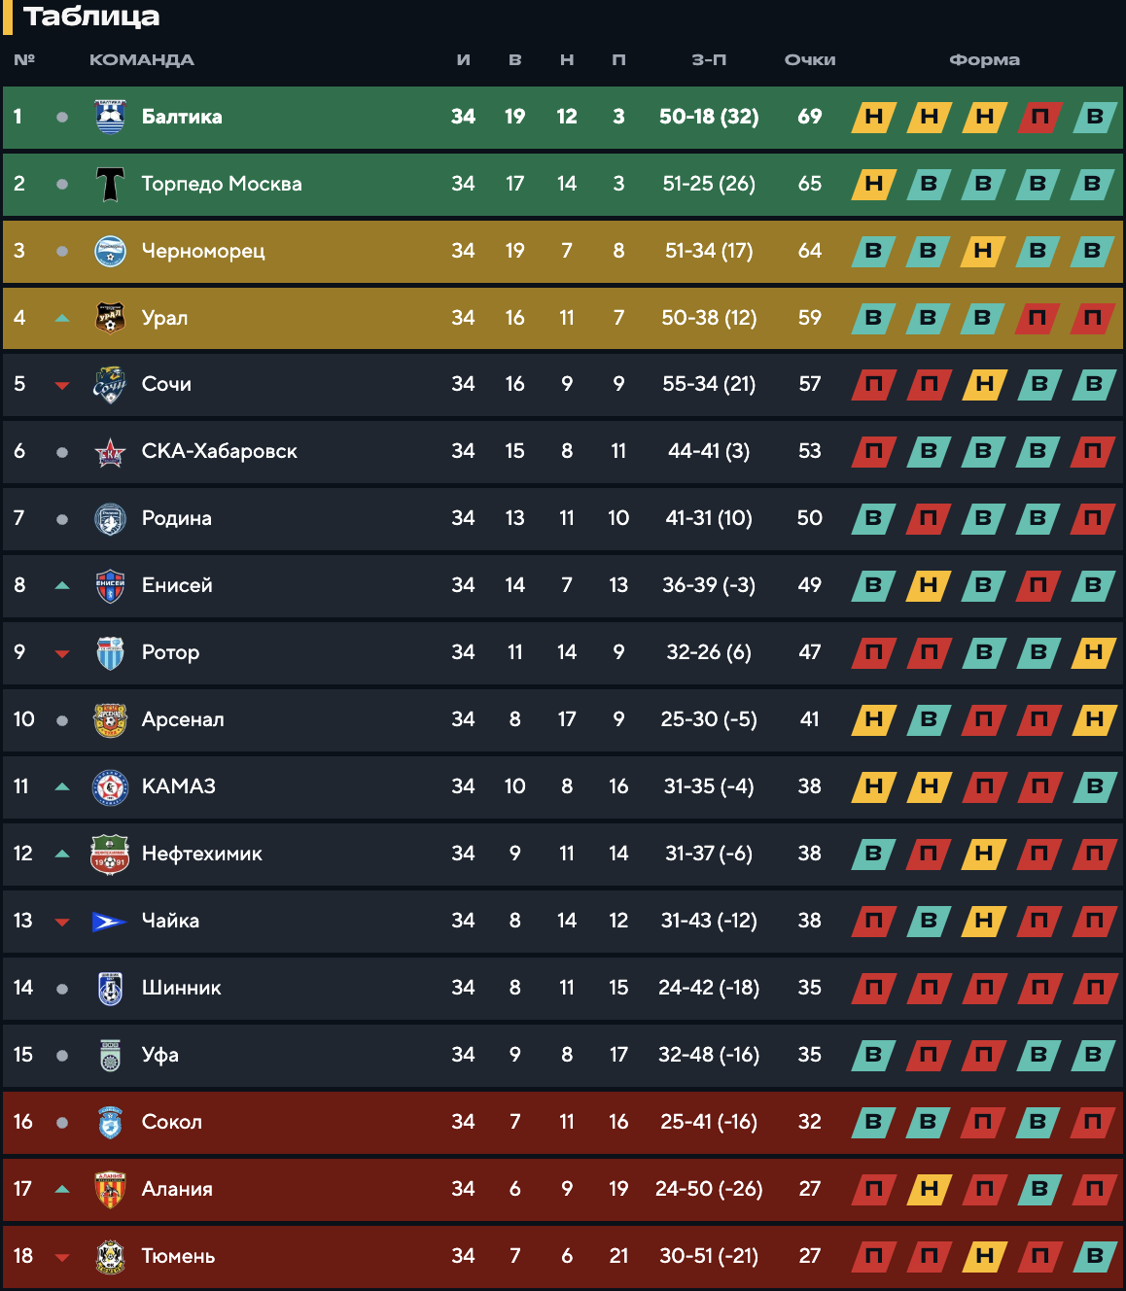Click Балтика's red П form badge
1126x1291 pixels.
tap(1039, 117)
